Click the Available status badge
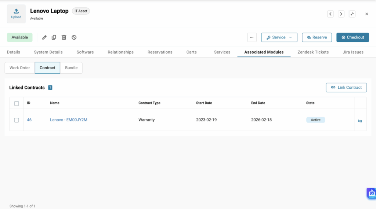Screen dimensions: 376x209 pyautogui.click(x=20, y=37)
